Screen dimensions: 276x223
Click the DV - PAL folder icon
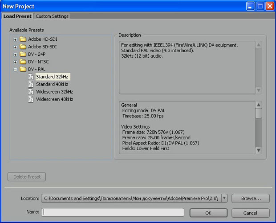(x=23, y=69)
